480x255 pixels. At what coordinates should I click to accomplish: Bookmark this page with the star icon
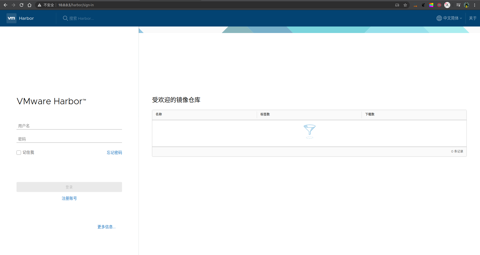tap(405, 5)
